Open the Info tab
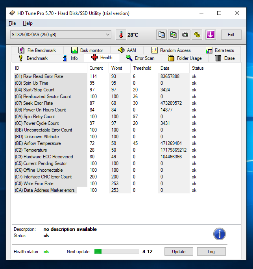This screenshot has height=269, width=253. pyautogui.click(x=70, y=58)
